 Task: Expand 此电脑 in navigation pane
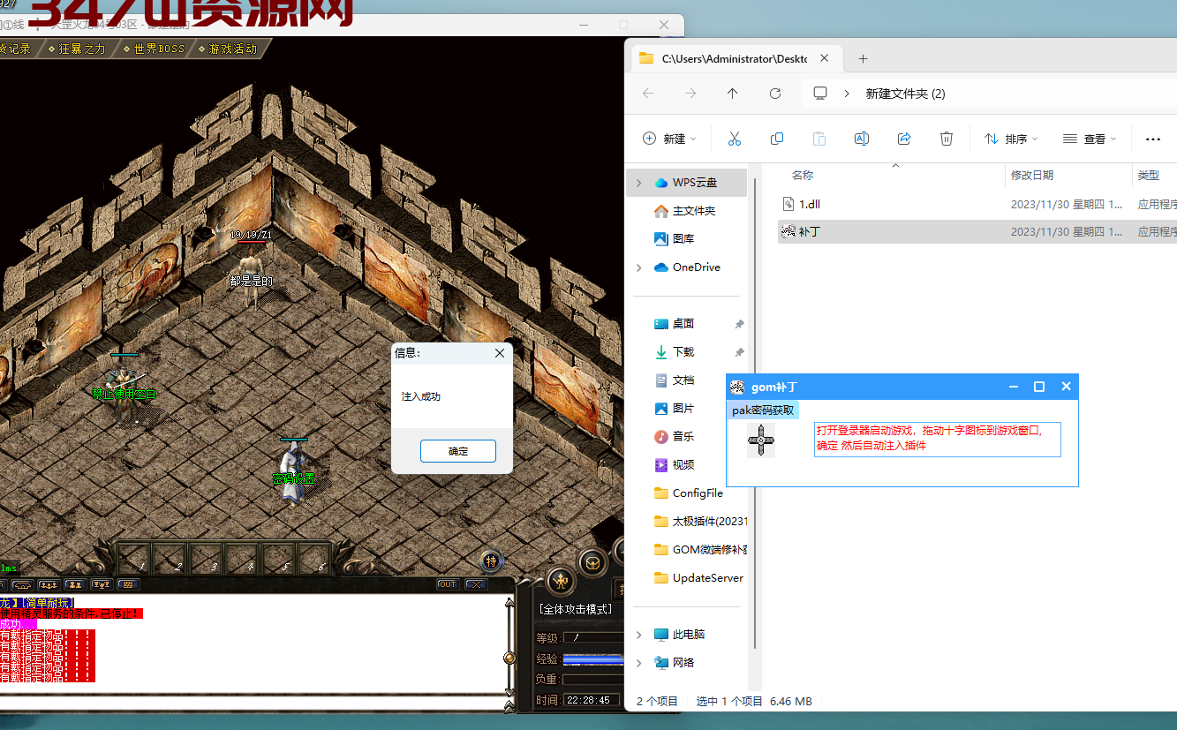click(x=638, y=635)
